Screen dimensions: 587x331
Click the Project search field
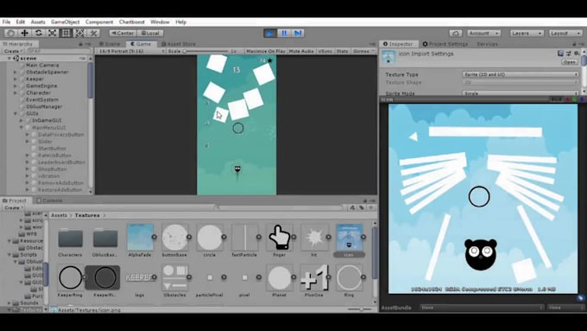coord(279,207)
